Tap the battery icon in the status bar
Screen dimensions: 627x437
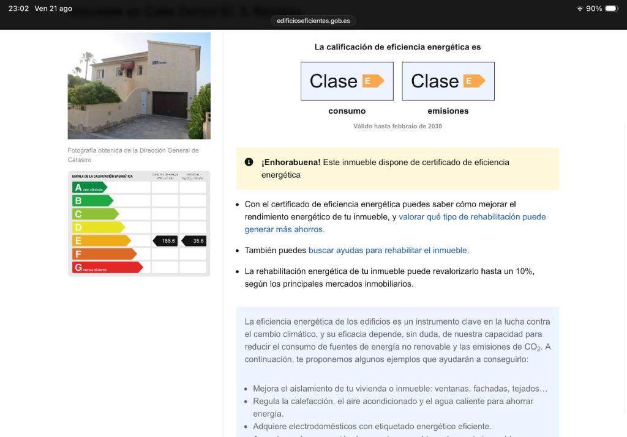[612, 9]
